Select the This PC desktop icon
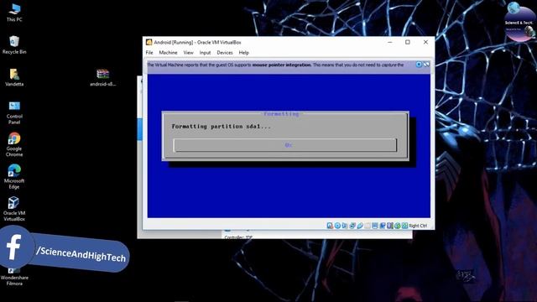537x302 pixels. [x=14, y=13]
